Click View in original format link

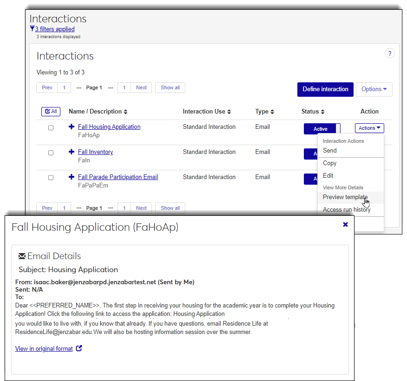[44, 349]
